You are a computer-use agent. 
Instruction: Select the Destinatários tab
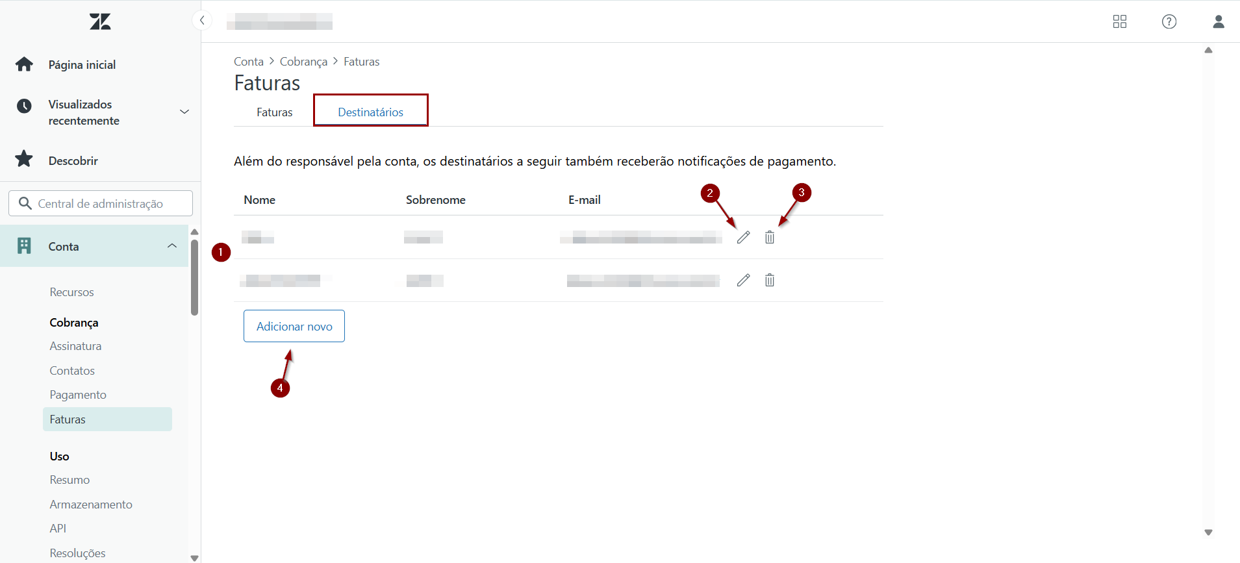[370, 112]
